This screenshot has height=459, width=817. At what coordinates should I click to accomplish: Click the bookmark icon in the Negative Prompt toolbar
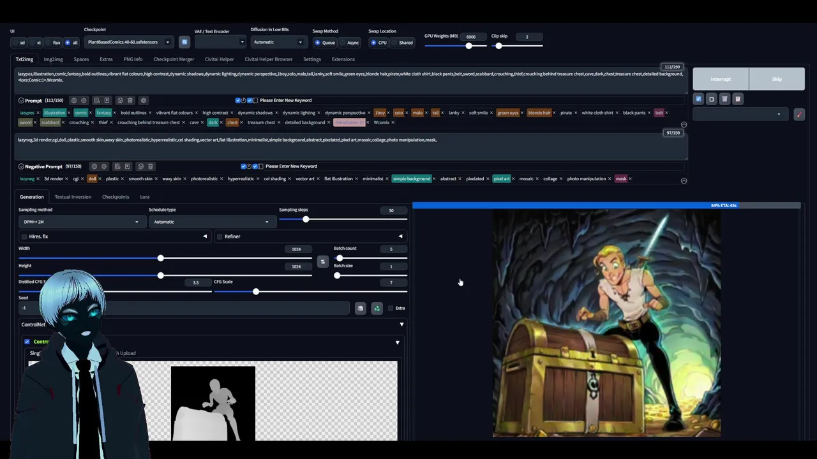pos(127,166)
